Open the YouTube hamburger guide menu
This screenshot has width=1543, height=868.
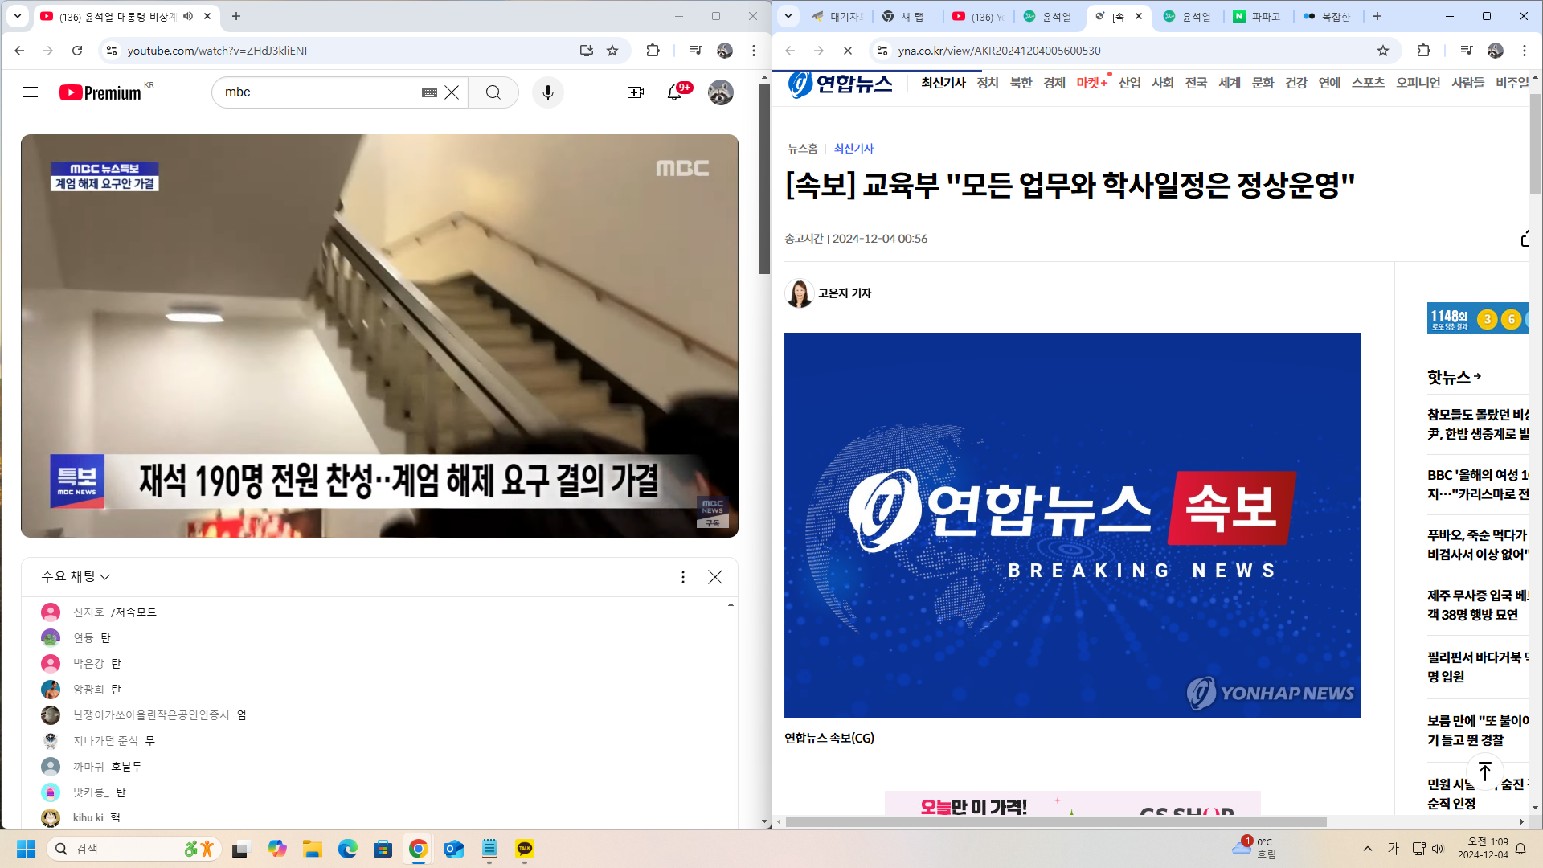31,92
